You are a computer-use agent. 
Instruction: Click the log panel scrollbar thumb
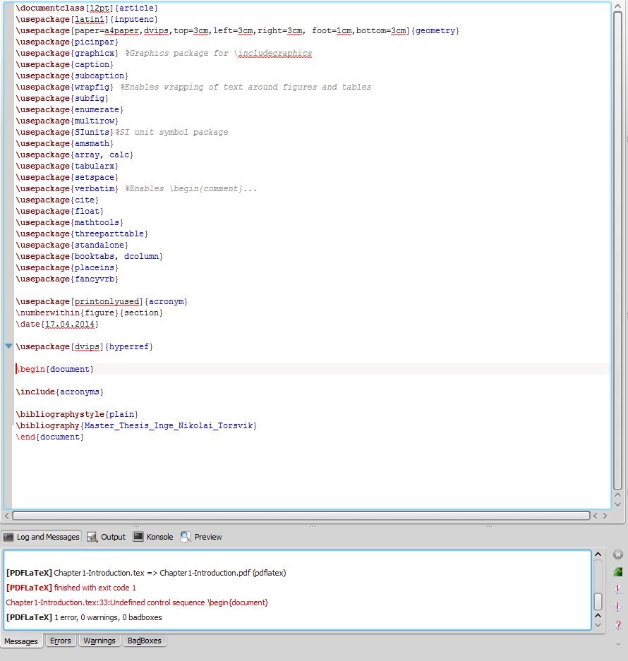pos(598,602)
